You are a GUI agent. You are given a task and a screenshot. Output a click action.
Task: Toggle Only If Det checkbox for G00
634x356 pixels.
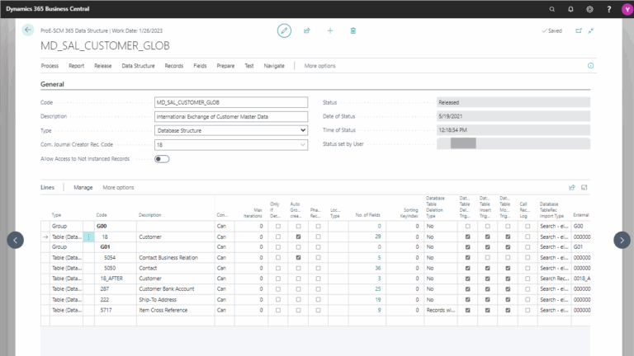(278, 226)
